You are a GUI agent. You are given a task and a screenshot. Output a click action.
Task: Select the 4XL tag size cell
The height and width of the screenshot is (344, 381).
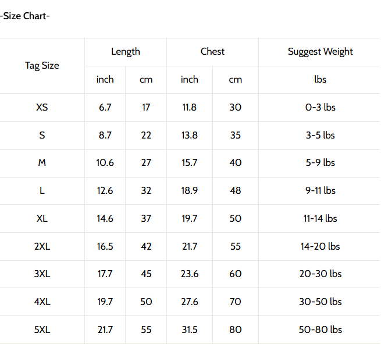click(42, 302)
